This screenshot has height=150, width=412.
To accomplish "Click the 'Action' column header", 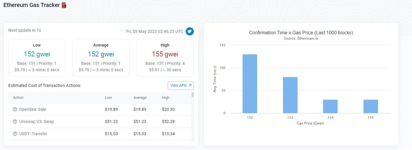I will (x=18, y=97).
